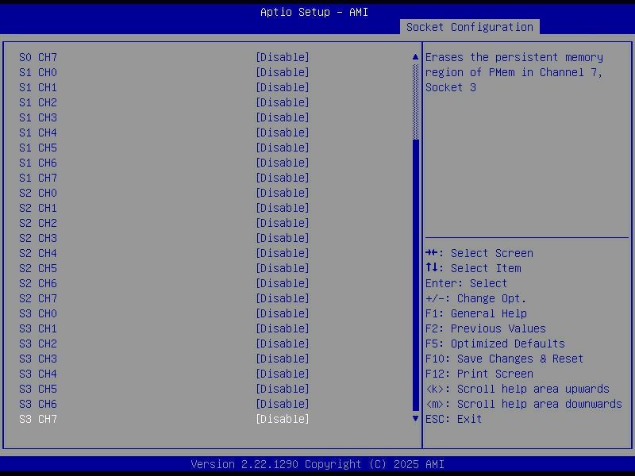The height and width of the screenshot is (476, 635).
Task: Click the Aptio Setup - AMI title
Action: (x=314, y=12)
